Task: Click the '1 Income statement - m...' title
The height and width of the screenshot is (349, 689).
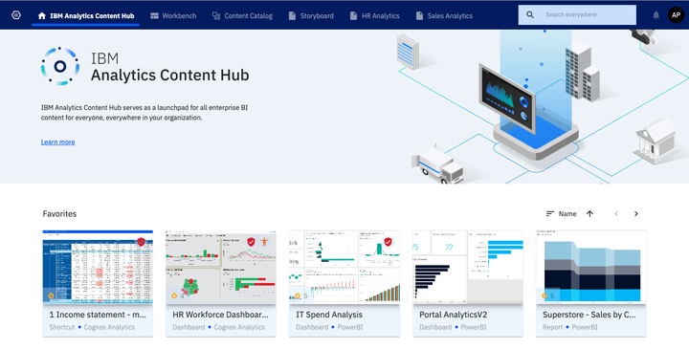Action: coord(98,315)
